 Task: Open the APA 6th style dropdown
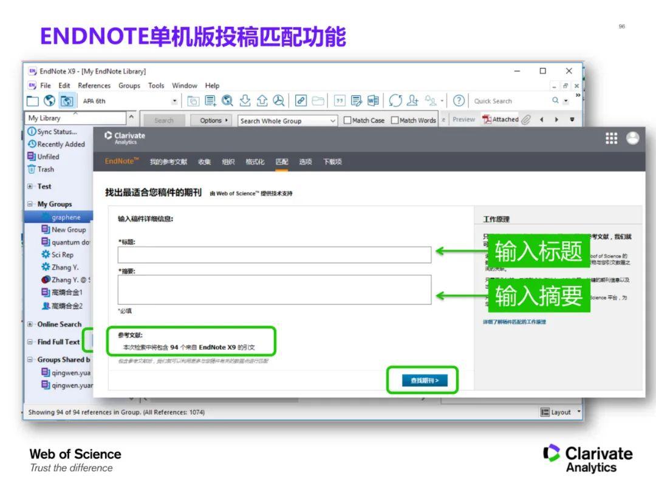pos(176,101)
